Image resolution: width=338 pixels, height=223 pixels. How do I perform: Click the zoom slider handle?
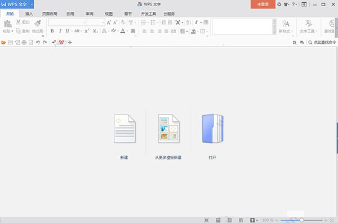[301, 220]
